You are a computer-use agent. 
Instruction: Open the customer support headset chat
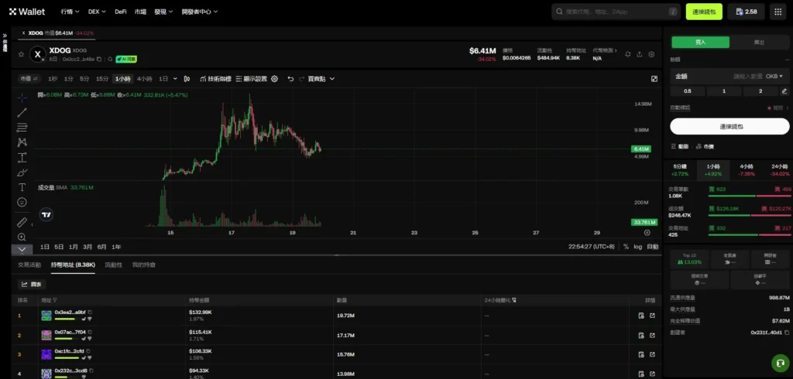coord(781,363)
